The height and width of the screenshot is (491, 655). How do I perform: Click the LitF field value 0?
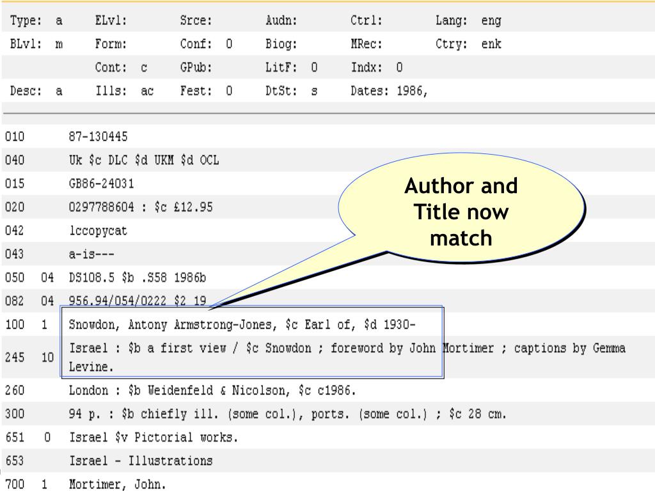(314, 67)
